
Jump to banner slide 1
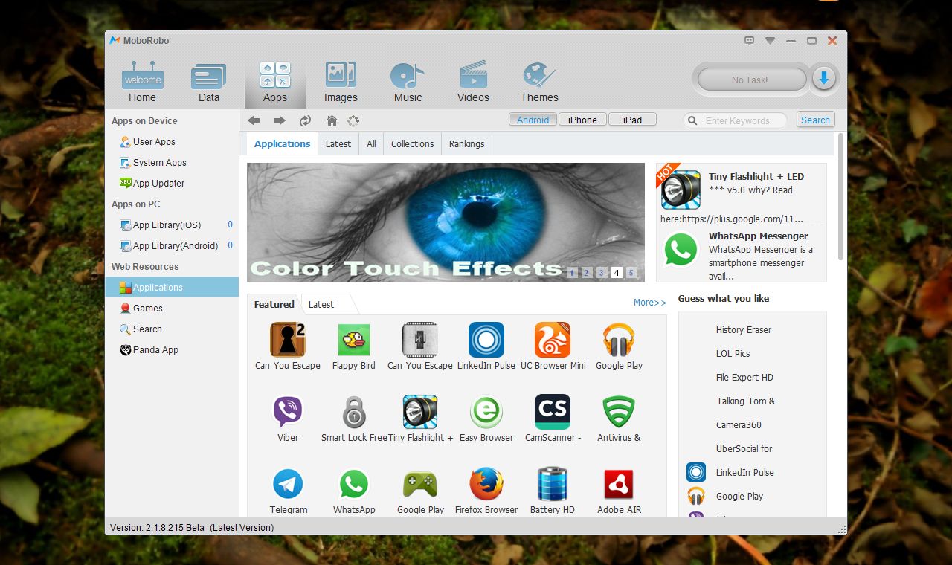click(x=572, y=273)
